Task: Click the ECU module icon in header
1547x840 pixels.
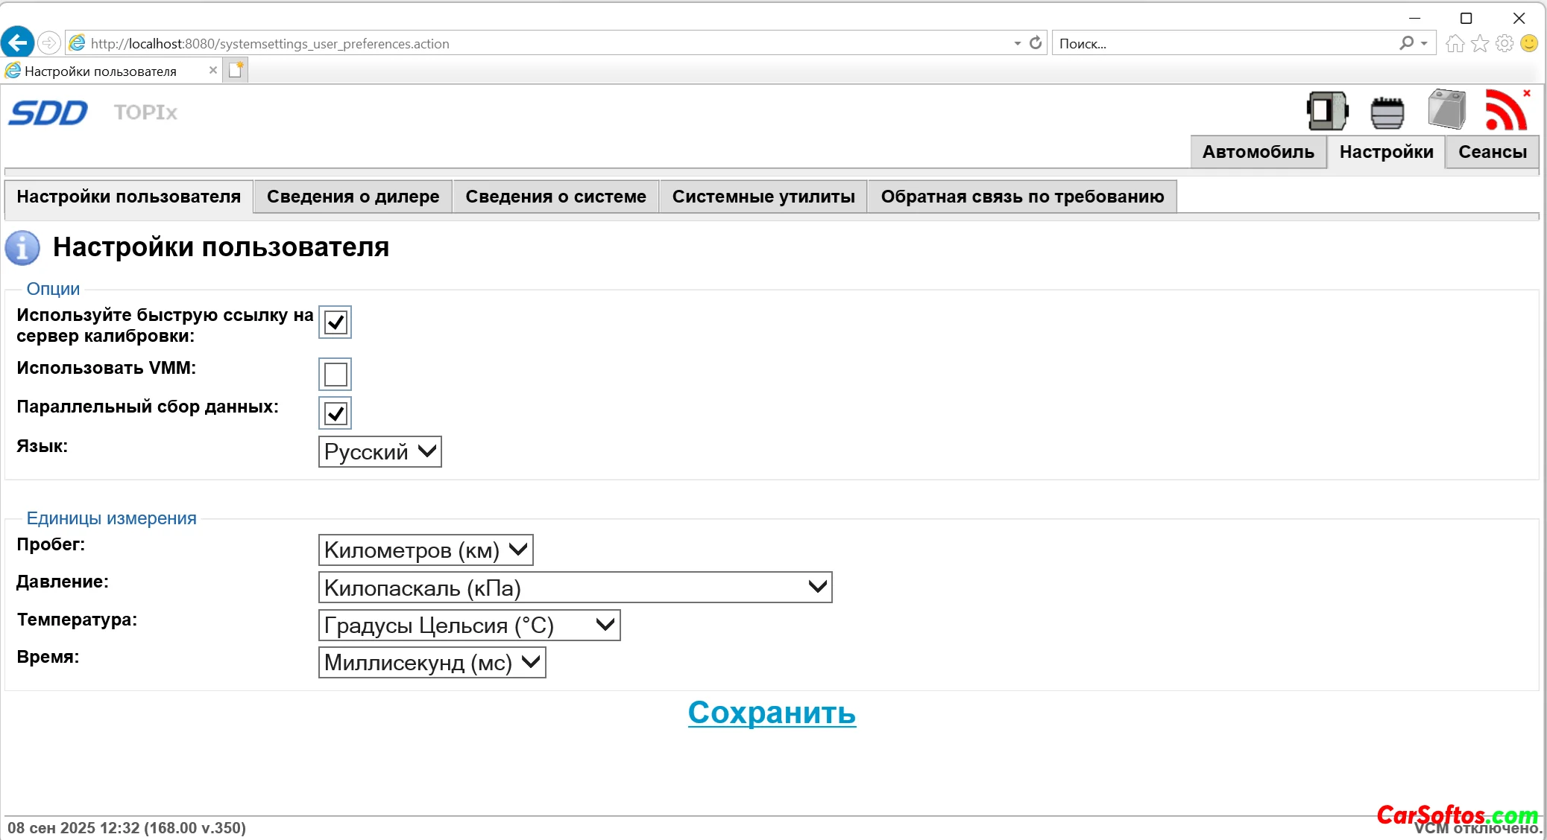Action: (1327, 111)
